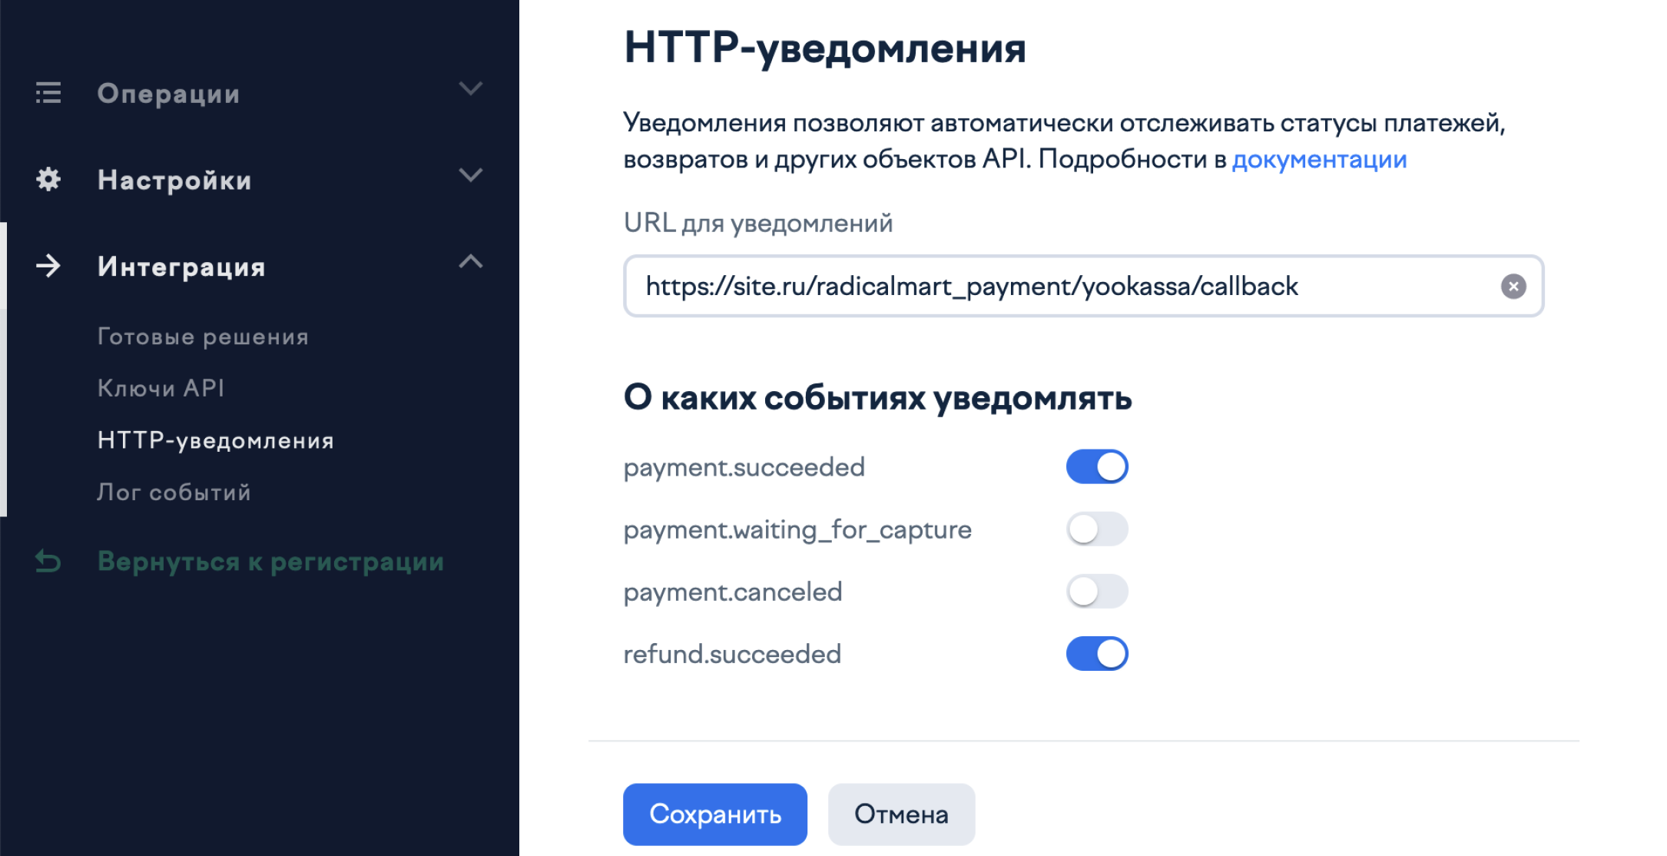This screenshot has width=1667, height=856.
Task: Enable payment.canceled event toggle
Action: (1096, 592)
